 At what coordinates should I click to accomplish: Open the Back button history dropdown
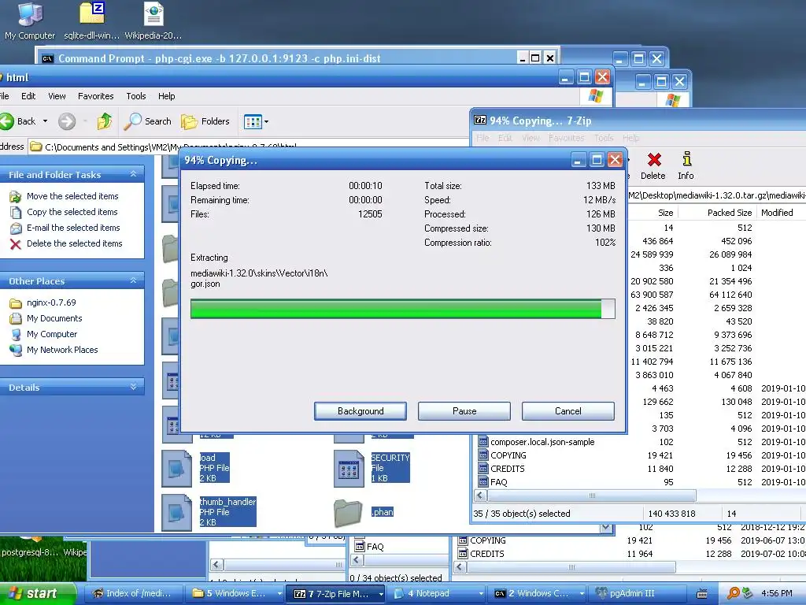click(45, 121)
